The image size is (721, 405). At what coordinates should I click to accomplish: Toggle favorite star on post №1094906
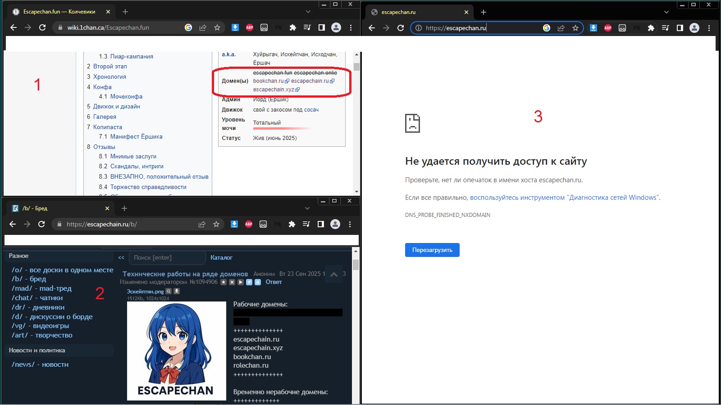tap(224, 282)
